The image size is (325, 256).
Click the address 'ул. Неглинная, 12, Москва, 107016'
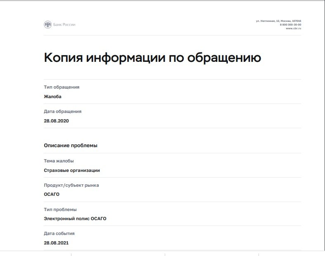click(x=278, y=21)
